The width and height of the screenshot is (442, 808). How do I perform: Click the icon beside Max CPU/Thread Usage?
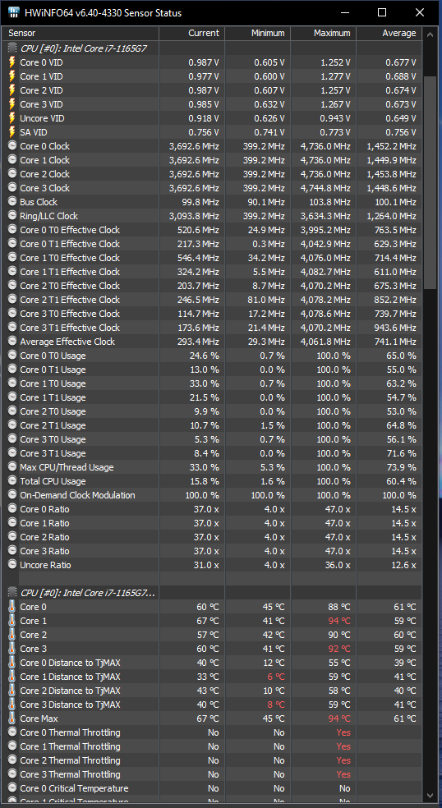click(12, 467)
